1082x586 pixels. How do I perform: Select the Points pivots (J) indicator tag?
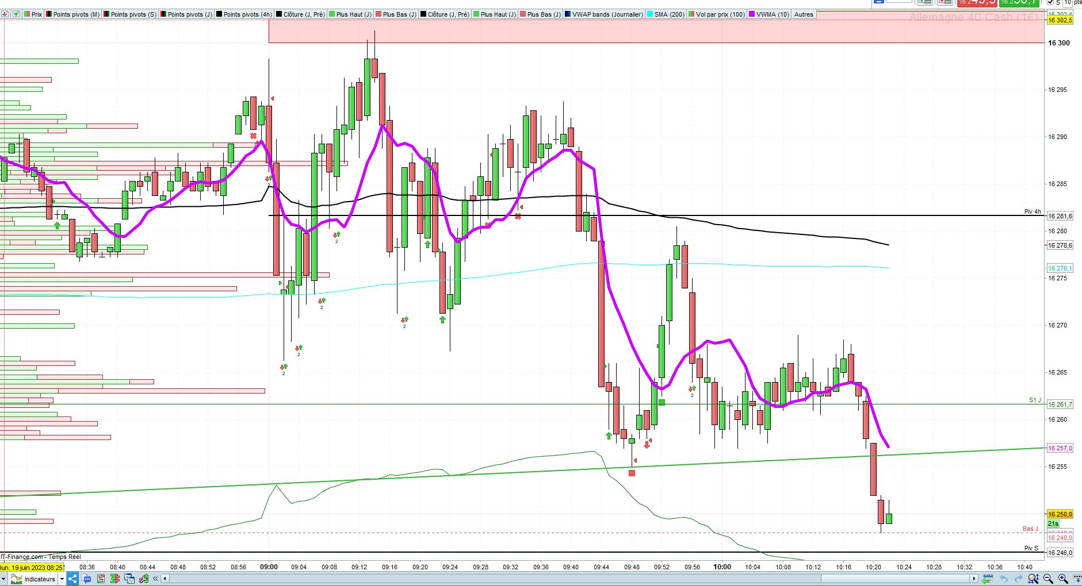click(186, 14)
